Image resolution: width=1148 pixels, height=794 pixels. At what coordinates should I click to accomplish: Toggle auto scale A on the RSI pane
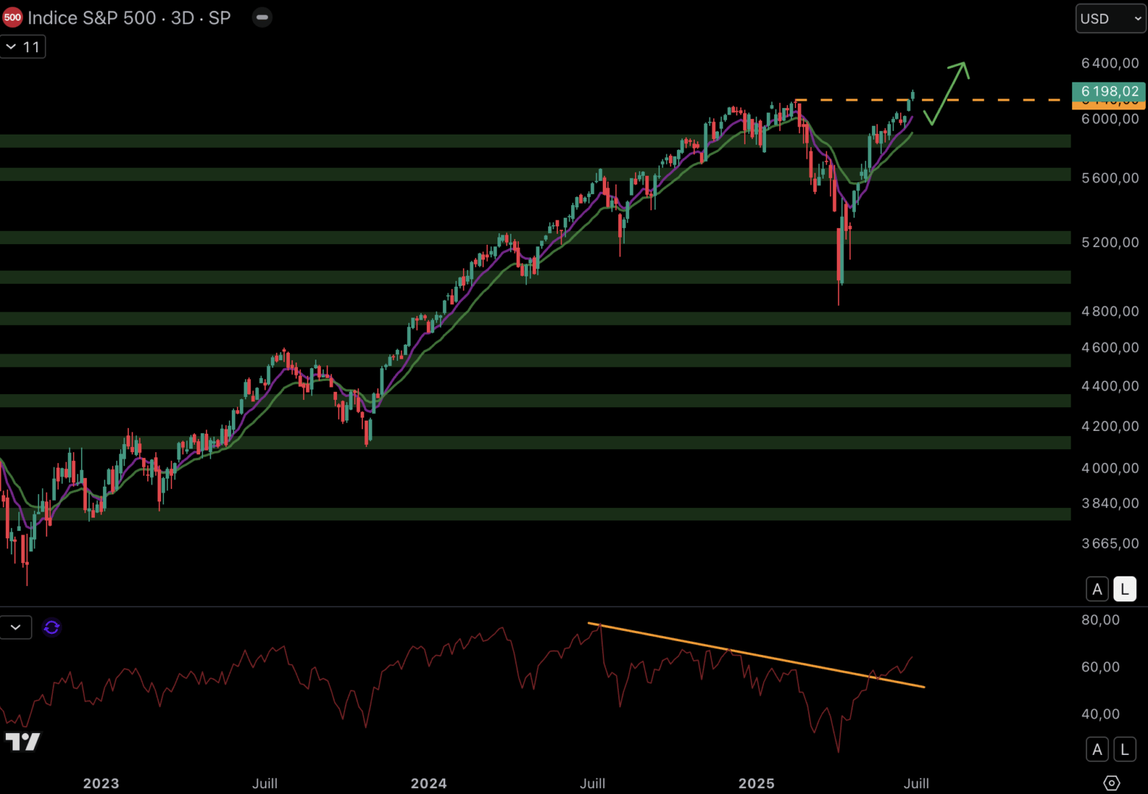click(1097, 749)
